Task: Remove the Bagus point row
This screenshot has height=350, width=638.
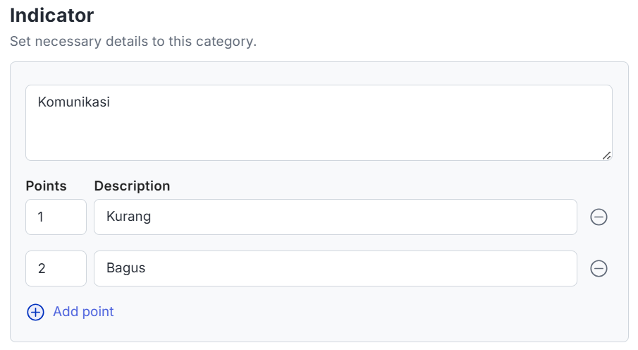Action: tap(599, 269)
